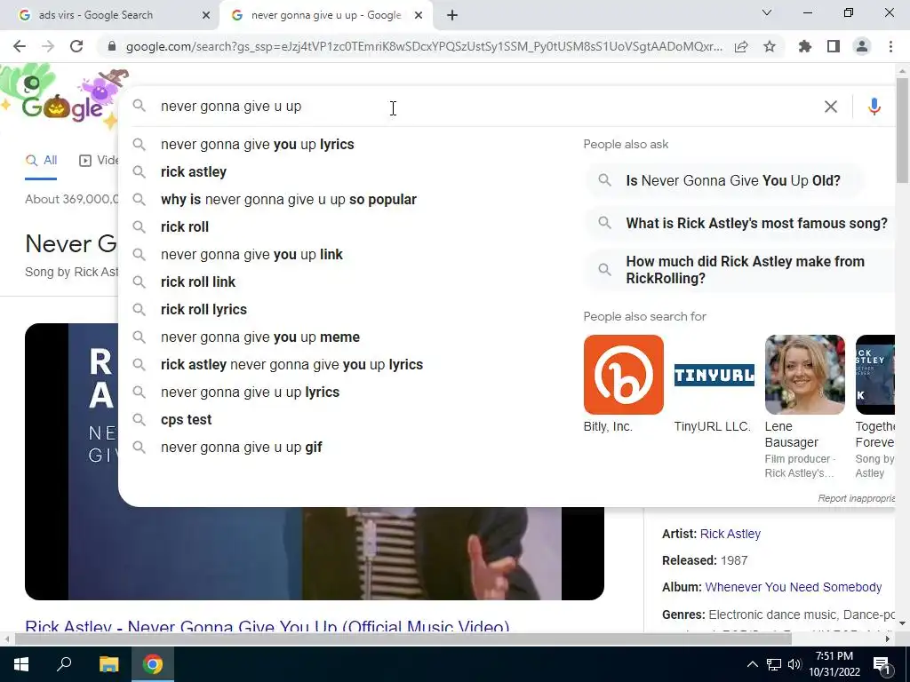Screen dimensions: 910x682
Task: Clear the search box with X
Action: pos(831,107)
